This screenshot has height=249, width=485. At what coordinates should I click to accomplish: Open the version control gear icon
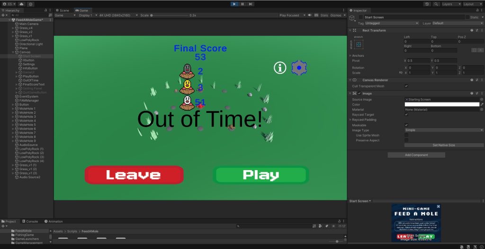[30, 4]
